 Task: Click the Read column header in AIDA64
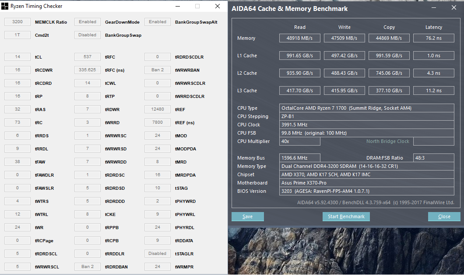300,27
